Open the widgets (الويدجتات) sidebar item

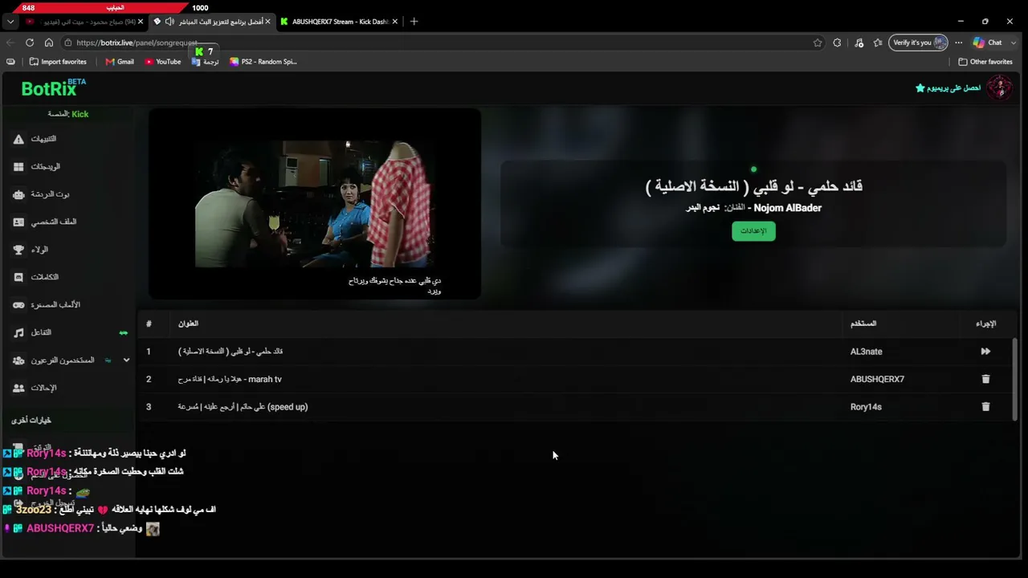click(37, 166)
